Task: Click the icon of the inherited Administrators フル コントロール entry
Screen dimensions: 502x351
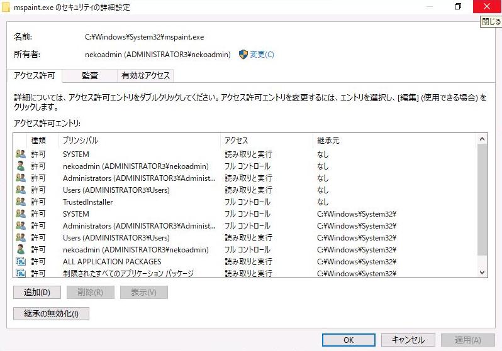Action: point(21,225)
